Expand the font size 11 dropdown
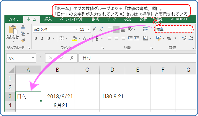Screen dimensions: 198x116 [x=89, y=30]
